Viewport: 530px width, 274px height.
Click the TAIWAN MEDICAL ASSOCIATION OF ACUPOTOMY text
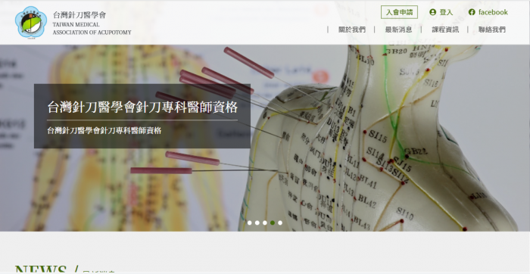coord(92,28)
